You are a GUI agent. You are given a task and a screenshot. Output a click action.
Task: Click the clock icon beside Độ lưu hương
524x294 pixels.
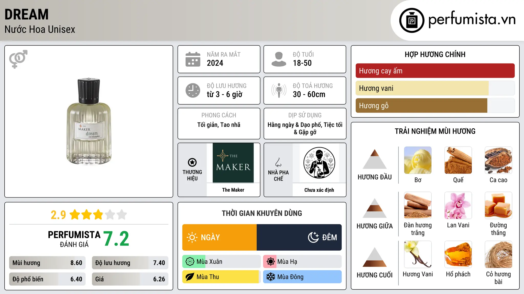point(193,90)
